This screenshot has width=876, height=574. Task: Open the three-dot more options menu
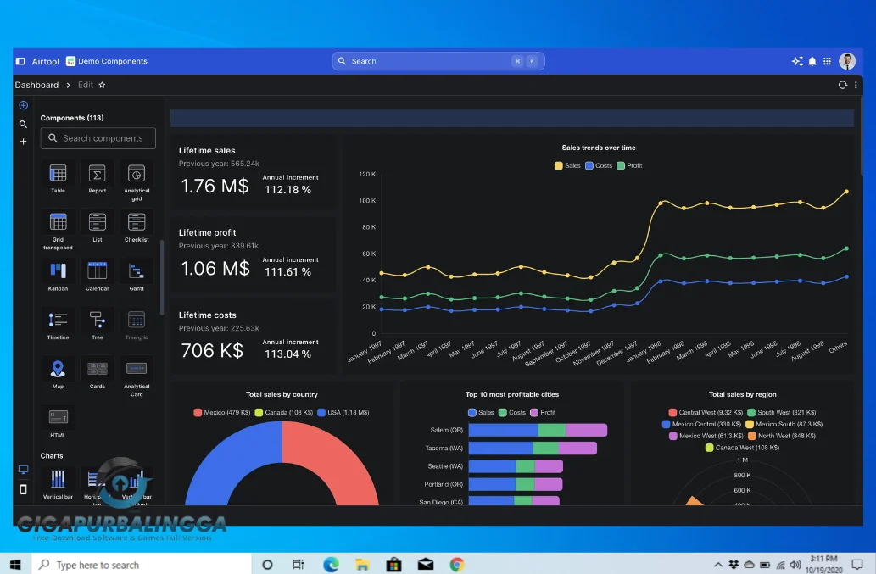(856, 85)
